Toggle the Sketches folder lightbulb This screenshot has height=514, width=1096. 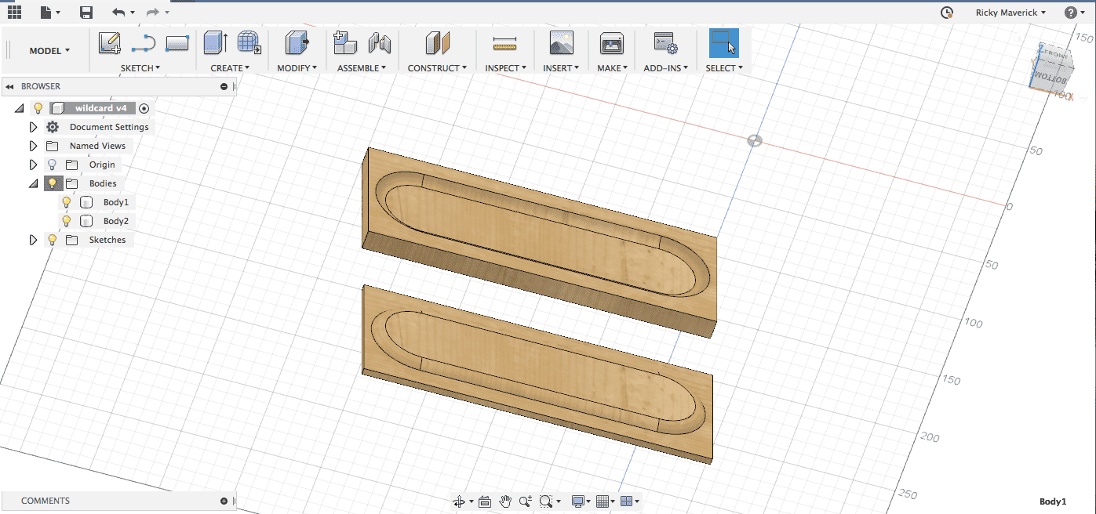pyautogui.click(x=52, y=240)
